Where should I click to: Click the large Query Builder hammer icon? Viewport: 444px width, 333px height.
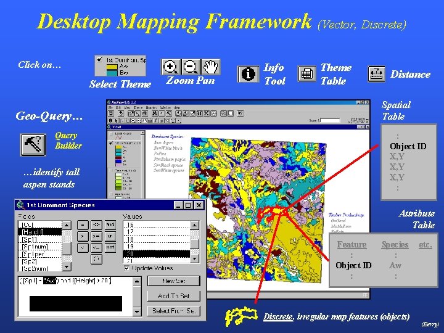tap(33, 145)
